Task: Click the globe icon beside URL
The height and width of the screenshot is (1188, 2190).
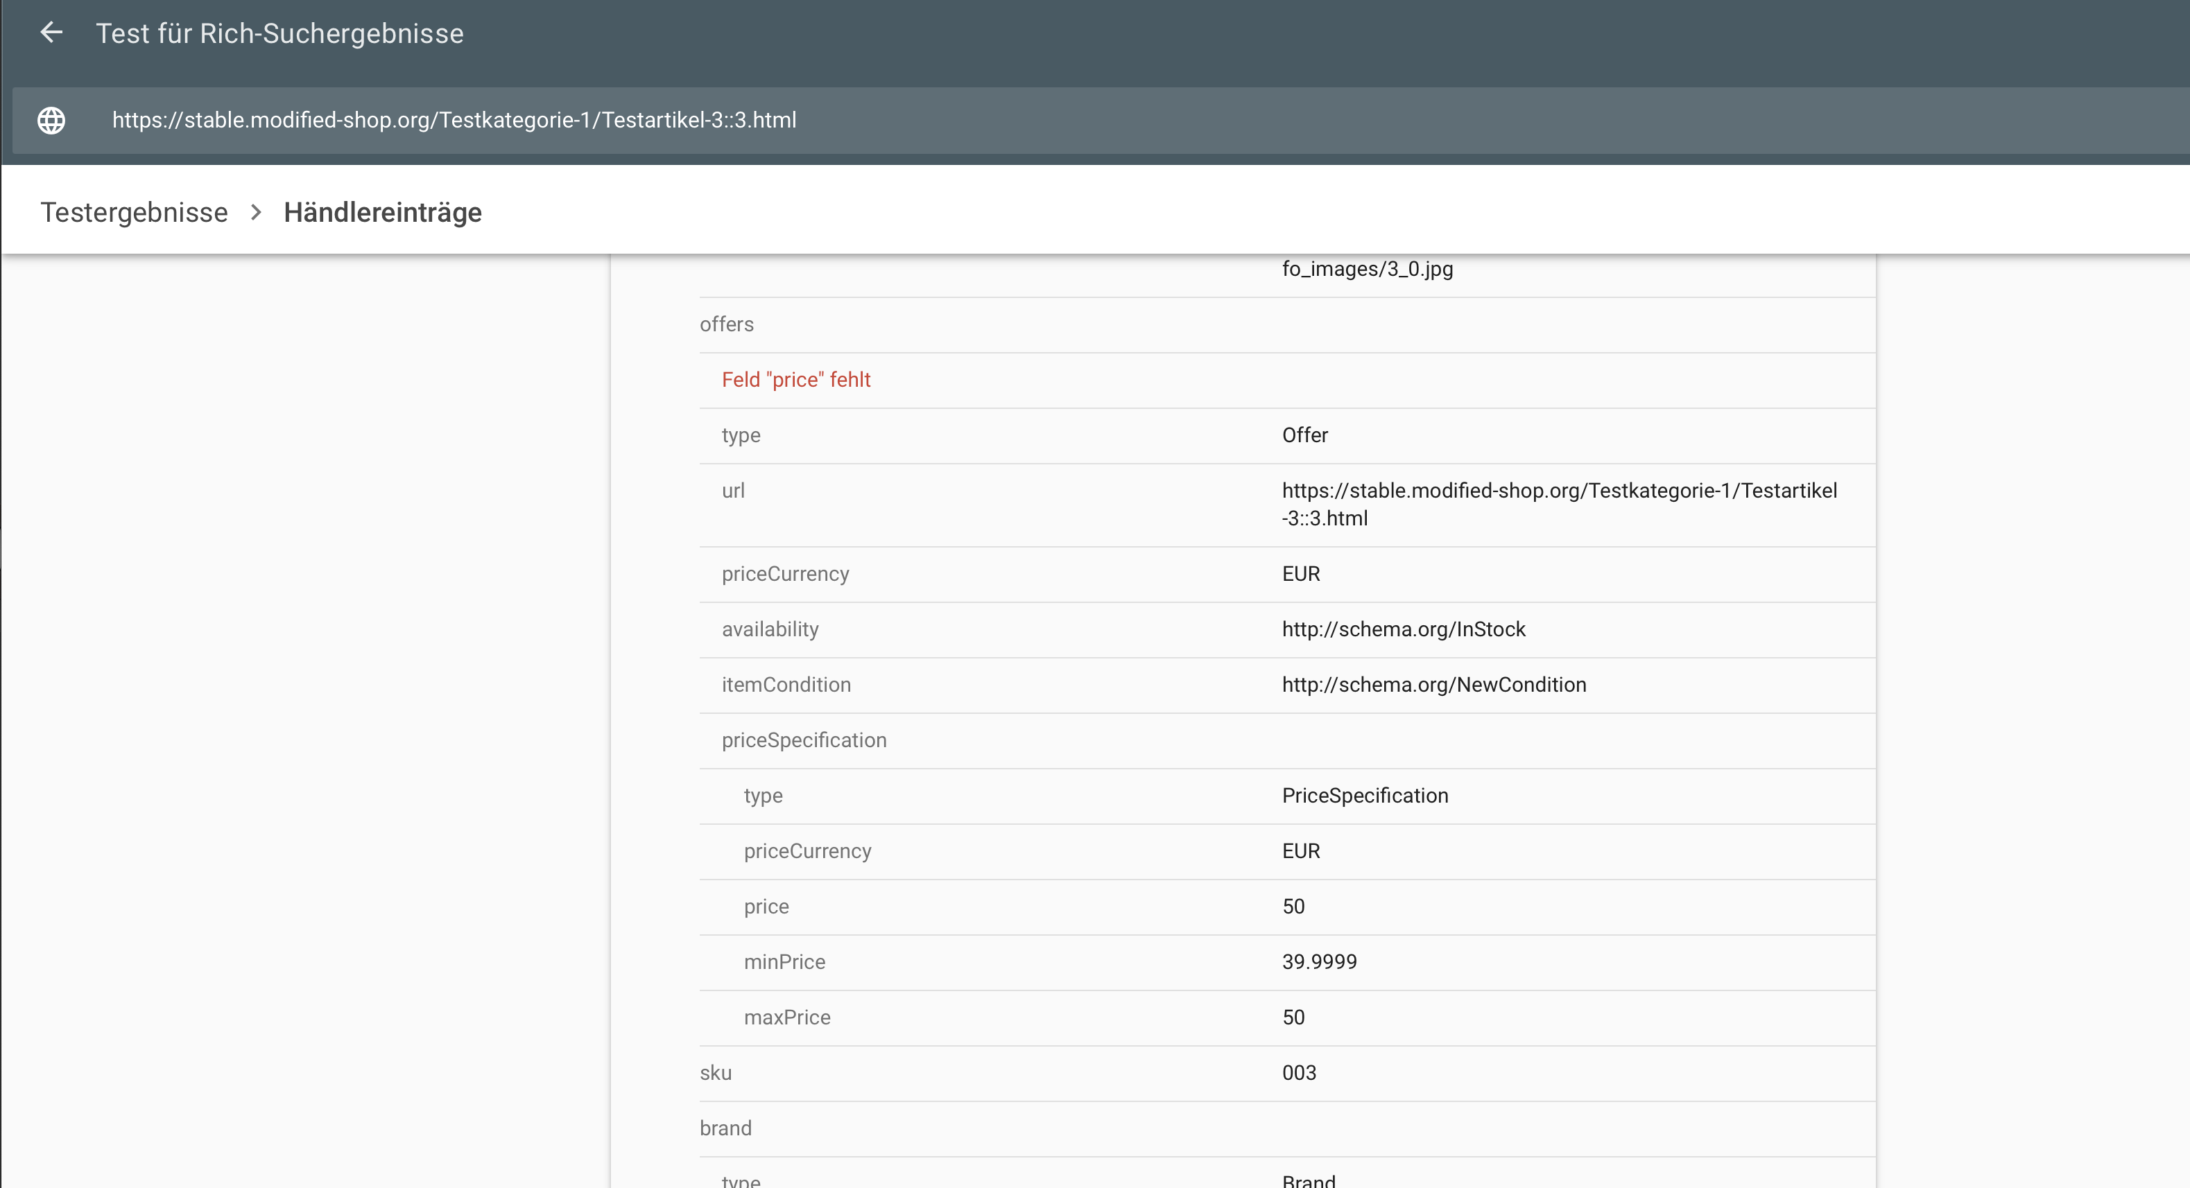Action: (51, 120)
